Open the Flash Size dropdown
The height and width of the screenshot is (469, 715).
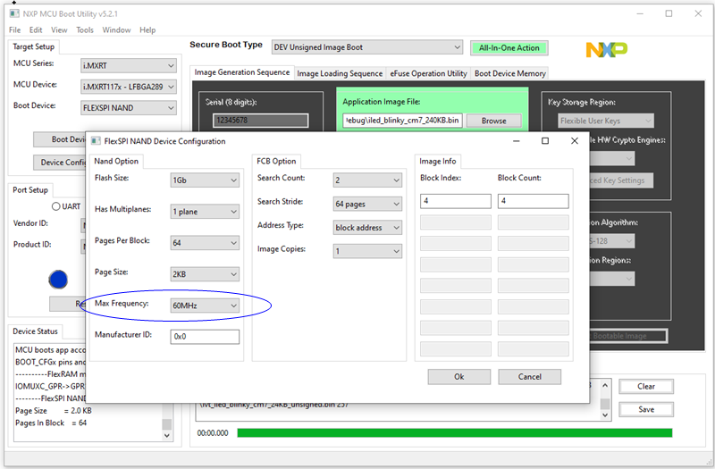pos(205,180)
